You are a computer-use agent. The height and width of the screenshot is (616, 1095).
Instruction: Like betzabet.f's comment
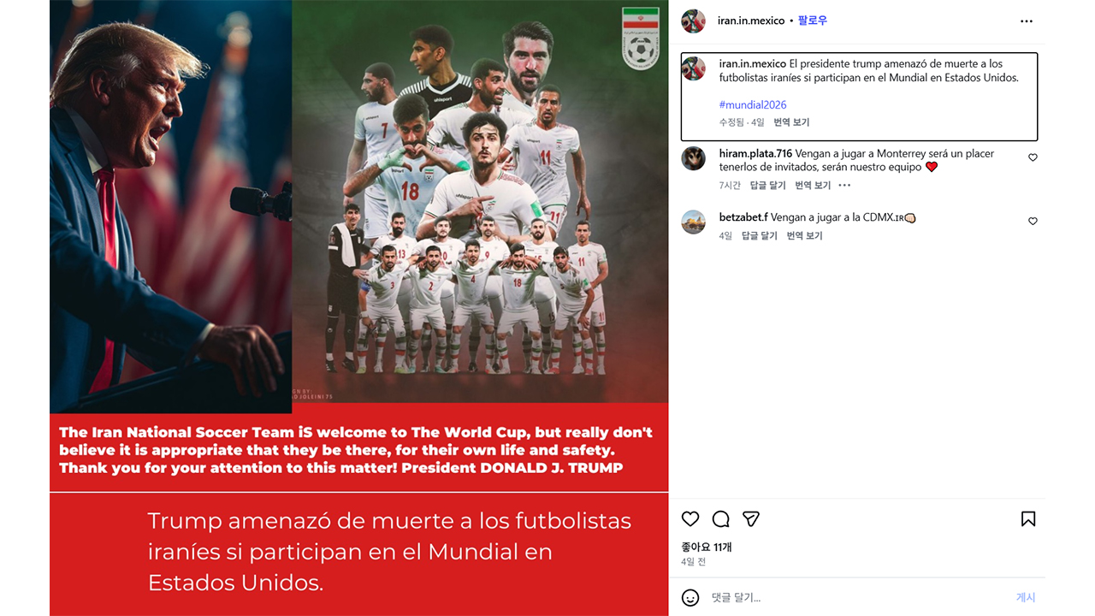tap(1033, 222)
